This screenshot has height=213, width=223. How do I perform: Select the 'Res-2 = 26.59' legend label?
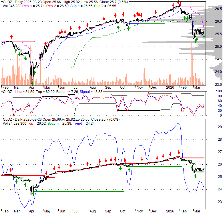click(58, 6)
